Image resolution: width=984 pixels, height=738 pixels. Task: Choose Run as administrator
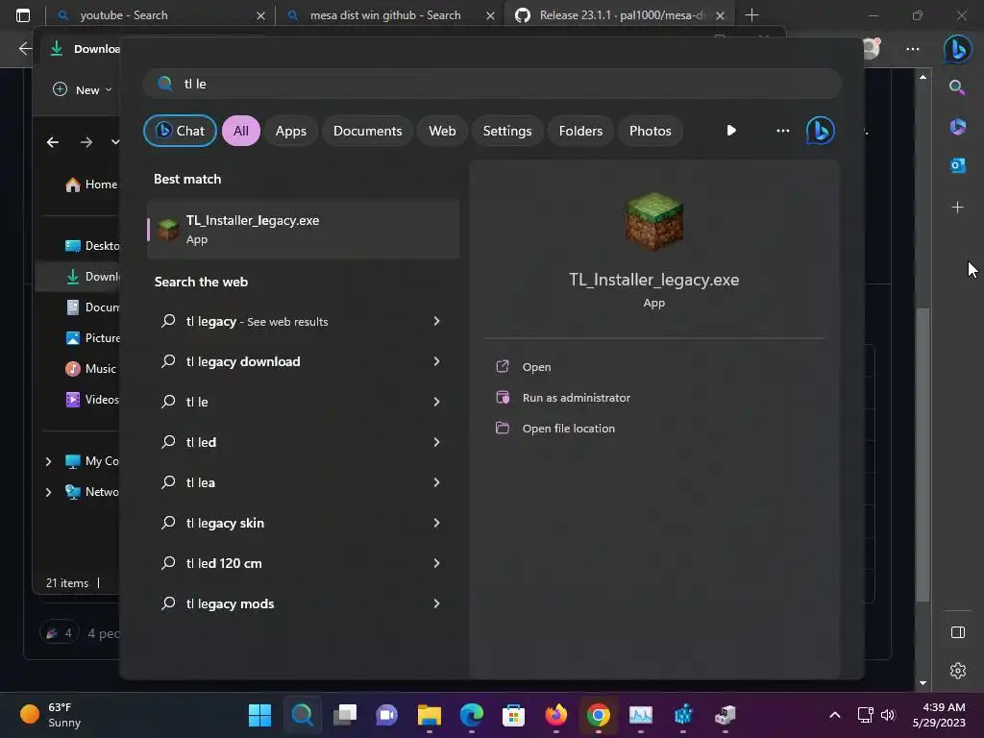tap(576, 398)
